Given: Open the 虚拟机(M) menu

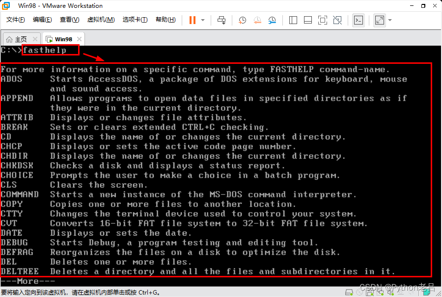Looking at the screenshot, I should (101, 20).
